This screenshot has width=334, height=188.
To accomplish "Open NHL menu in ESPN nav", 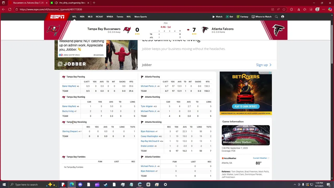I will tap(129, 17).
